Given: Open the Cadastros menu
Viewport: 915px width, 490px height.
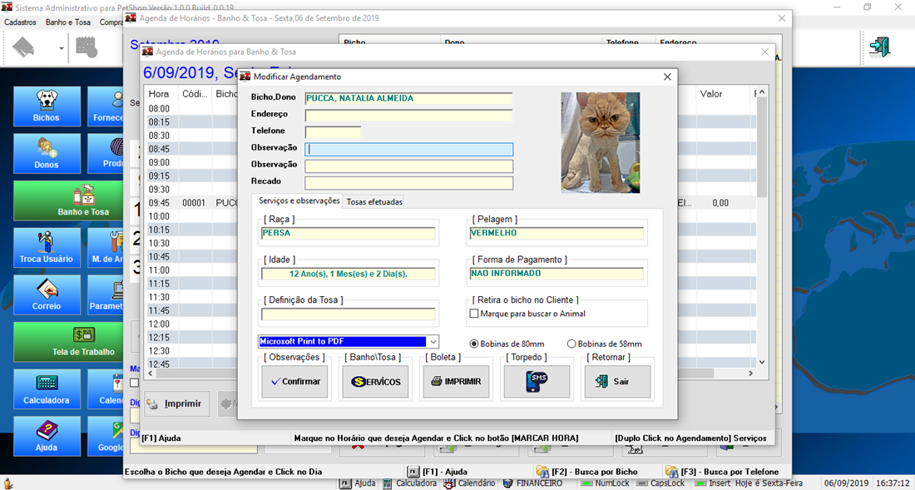Looking at the screenshot, I should [20, 22].
